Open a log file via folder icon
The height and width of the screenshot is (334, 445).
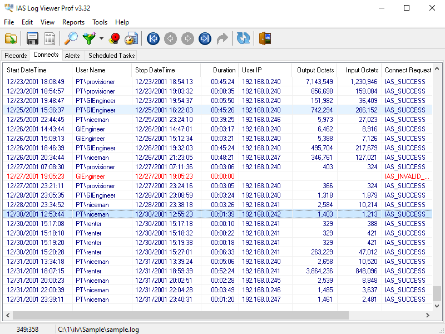(11, 38)
